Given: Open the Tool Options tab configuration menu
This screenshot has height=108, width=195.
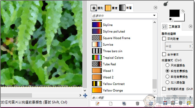Looking at the screenshot, I should click(x=190, y=26).
